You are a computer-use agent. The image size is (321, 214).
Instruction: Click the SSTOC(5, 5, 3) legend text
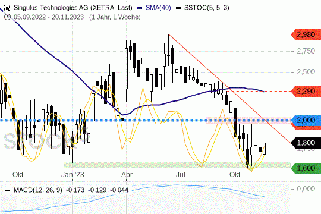tap(206, 8)
